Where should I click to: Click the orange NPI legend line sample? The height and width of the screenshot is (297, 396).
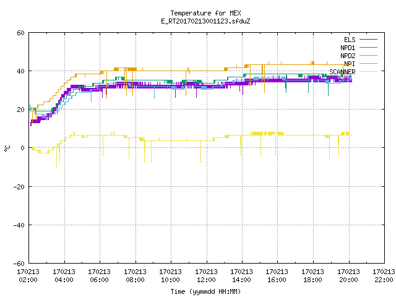click(368, 63)
